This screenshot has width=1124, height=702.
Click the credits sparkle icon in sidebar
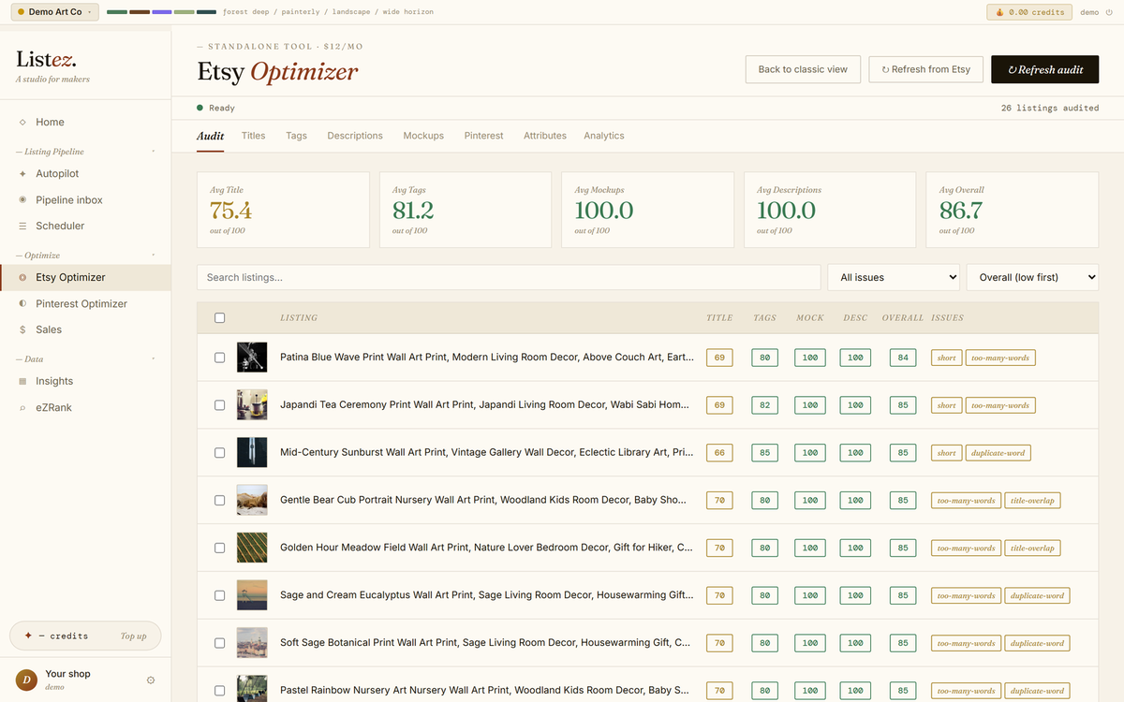(x=28, y=636)
